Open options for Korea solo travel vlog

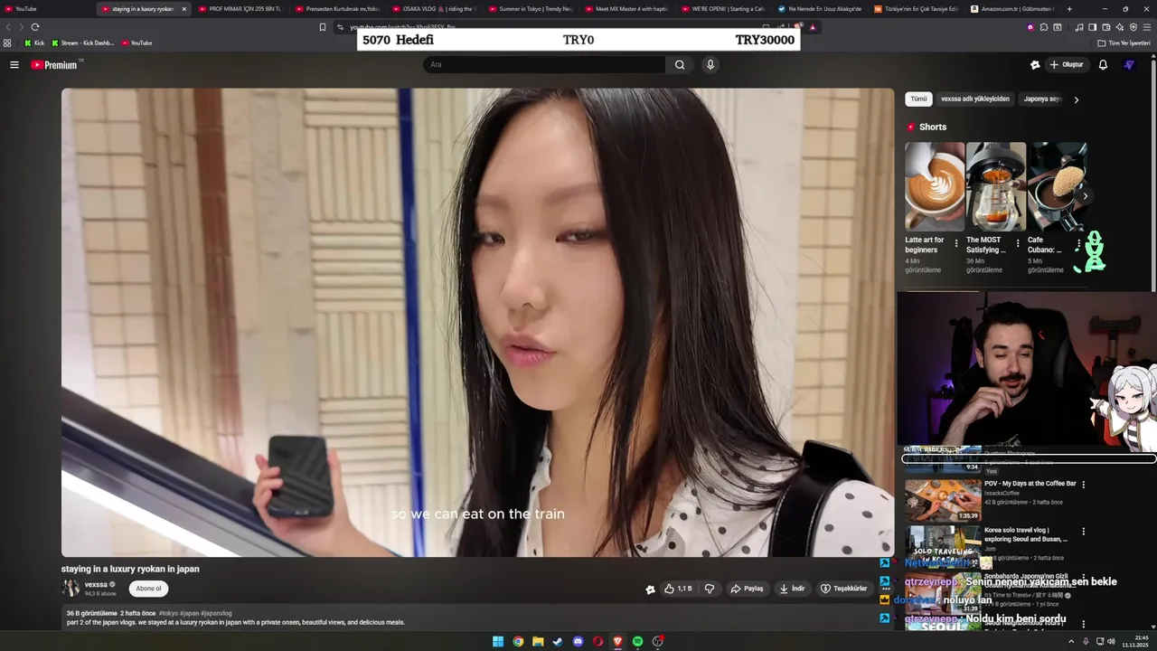pos(1084,532)
